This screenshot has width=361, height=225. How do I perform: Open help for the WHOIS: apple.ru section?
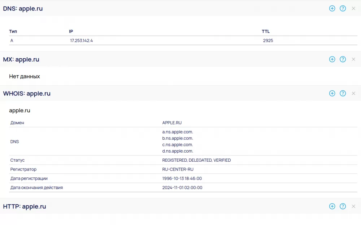tap(343, 93)
